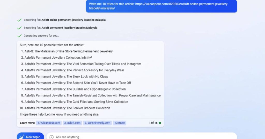Click the 1 of 15 message counter
Viewport: 265px width, 139px height.
pos(153,123)
